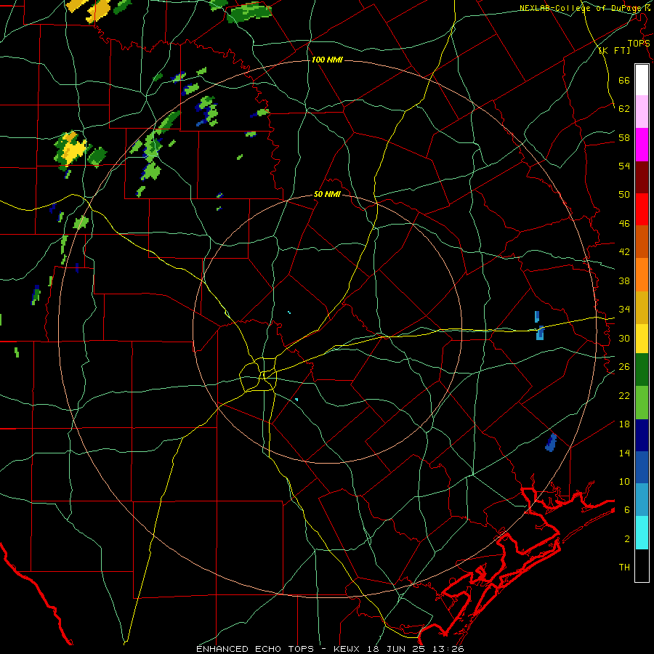
Task: Click the gold swatch between 38 and 34
Action: click(642, 307)
